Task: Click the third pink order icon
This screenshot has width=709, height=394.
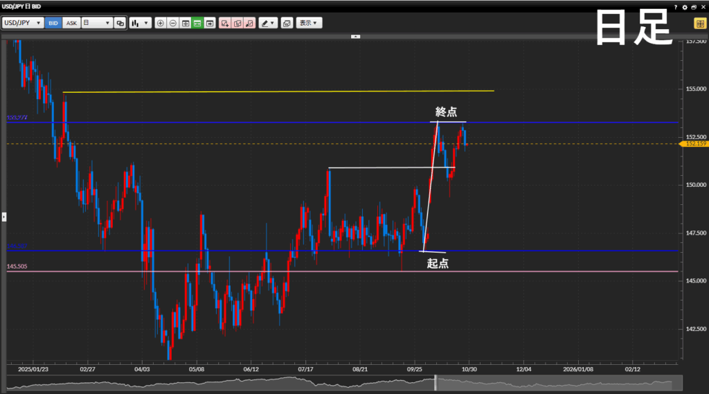Action: pos(249,23)
